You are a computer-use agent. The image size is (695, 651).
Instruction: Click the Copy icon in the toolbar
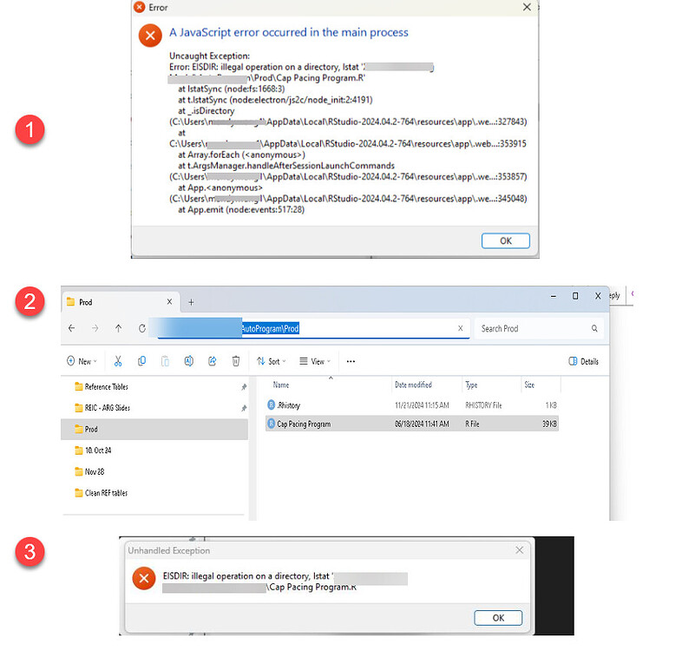point(141,361)
